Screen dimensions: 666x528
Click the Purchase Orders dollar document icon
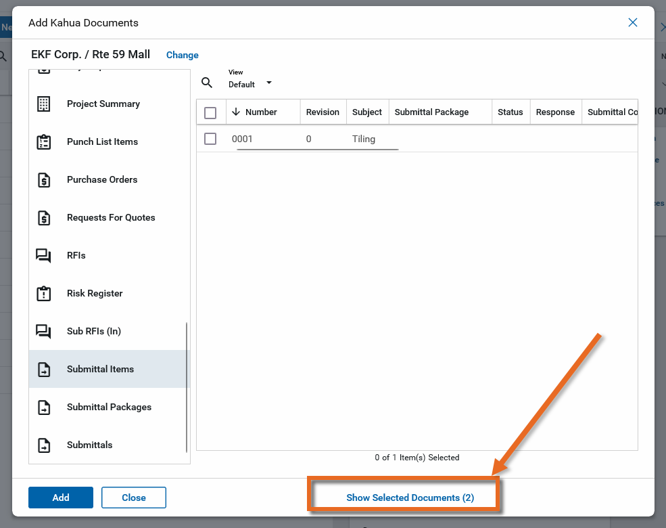pos(44,179)
